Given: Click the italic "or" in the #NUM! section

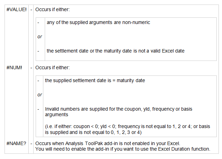Looking at the screenshot, I should click(x=40, y=95).
